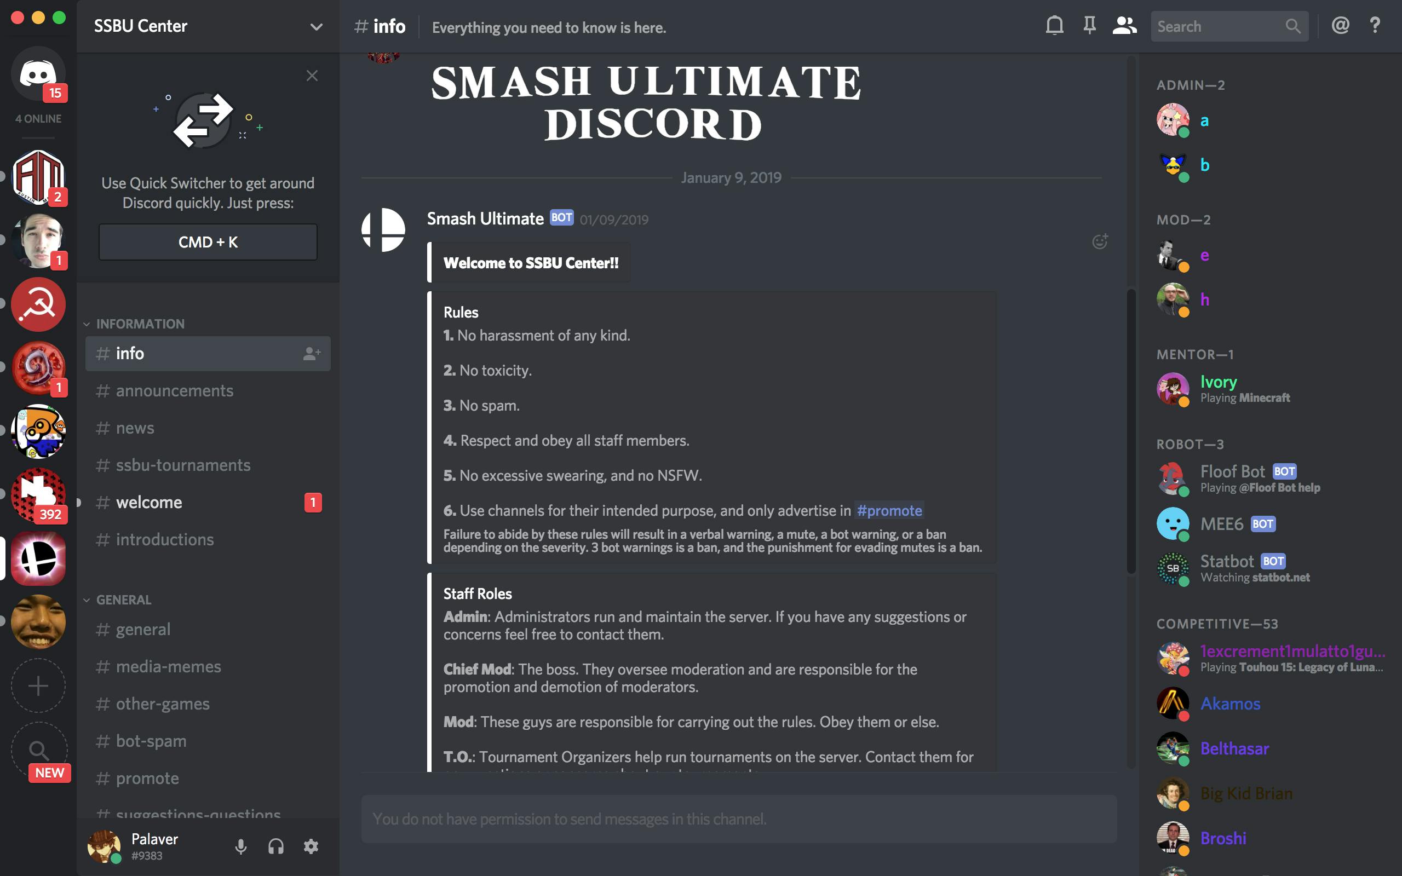The image size is (1402, 876).
Task: Click the headphones icon in user panel
Action: [277, 846]
